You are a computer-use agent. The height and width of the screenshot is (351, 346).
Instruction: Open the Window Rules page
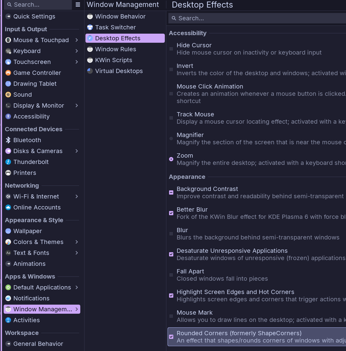tap(115, 49)
